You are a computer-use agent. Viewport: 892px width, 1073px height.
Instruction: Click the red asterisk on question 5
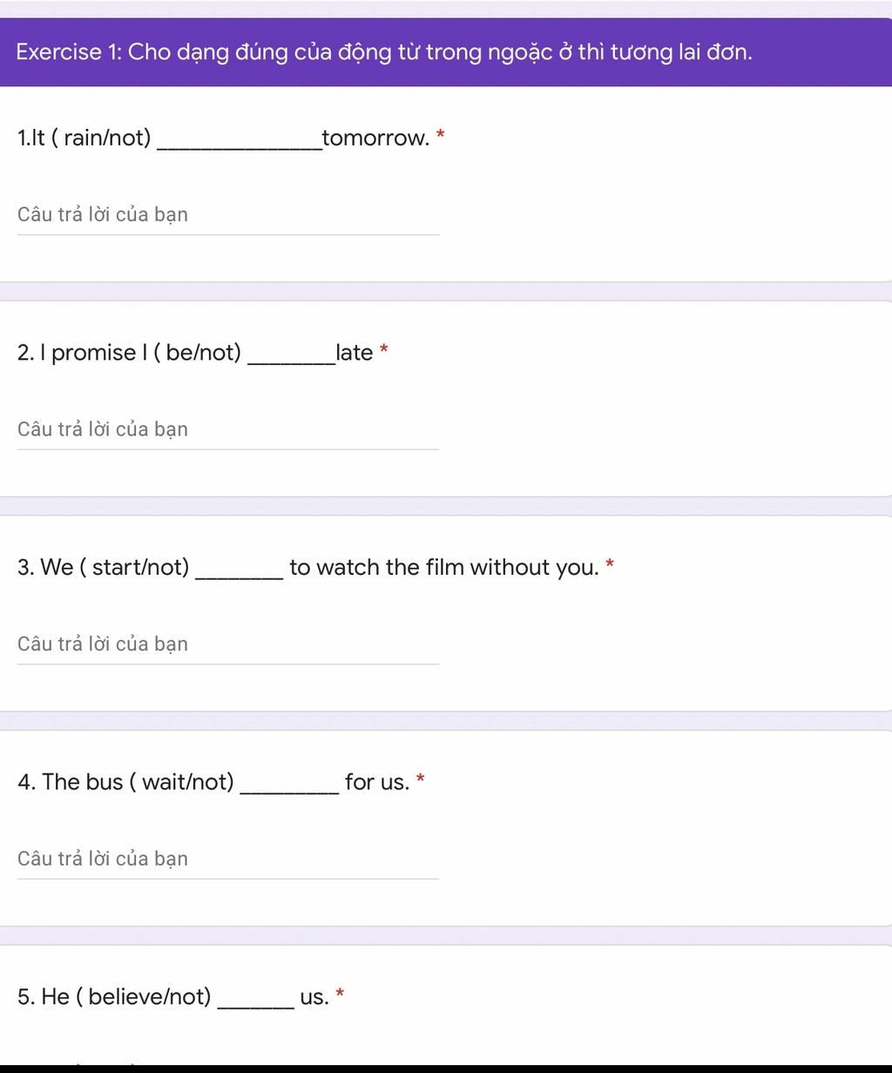[341, 994]
